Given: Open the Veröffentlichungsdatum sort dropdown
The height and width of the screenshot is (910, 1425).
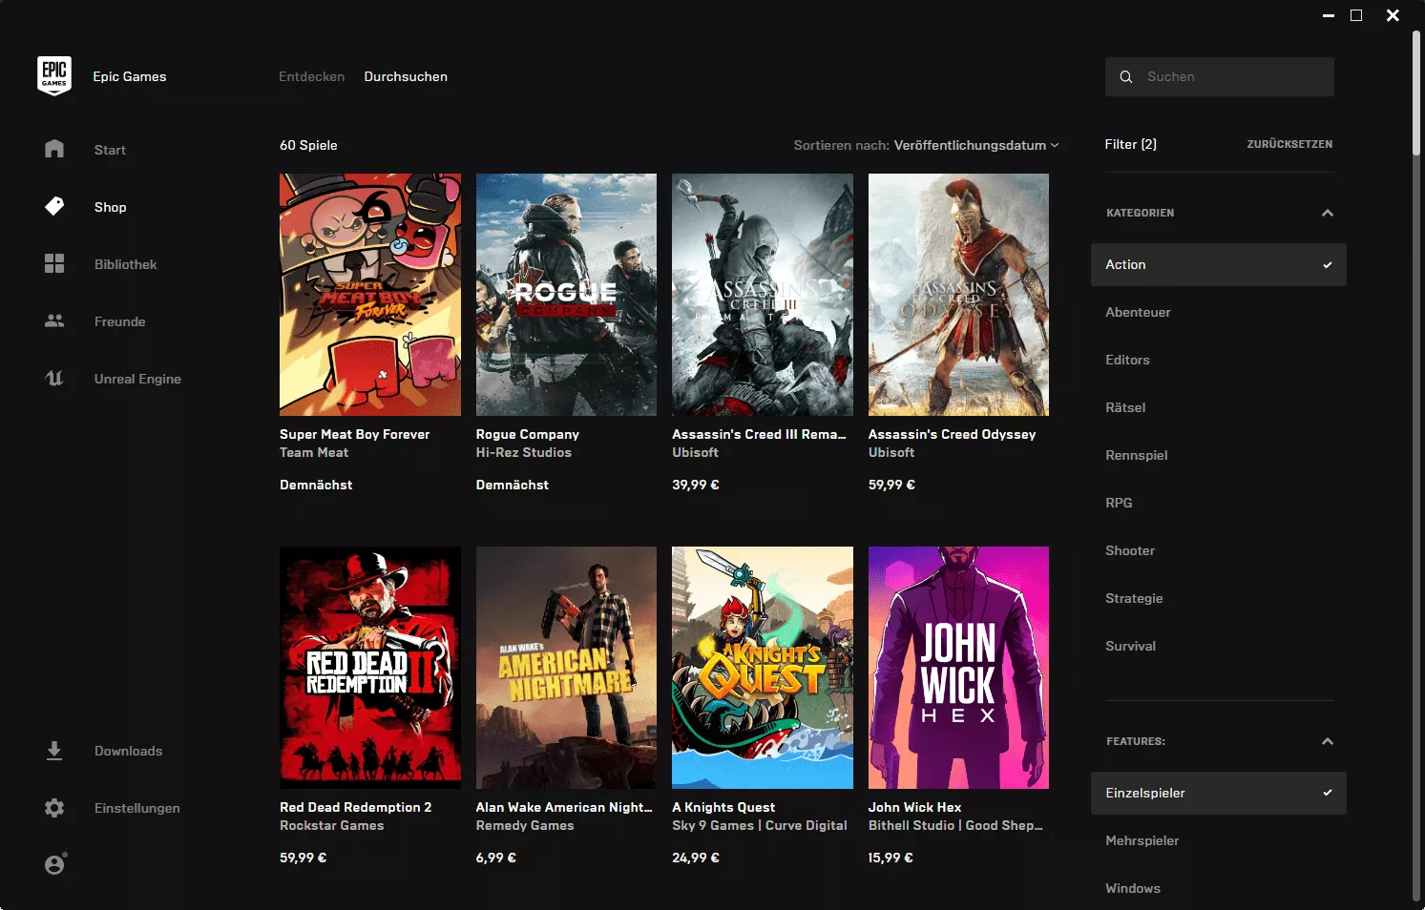Looking at the screenshot, I should tap(975, 145).
